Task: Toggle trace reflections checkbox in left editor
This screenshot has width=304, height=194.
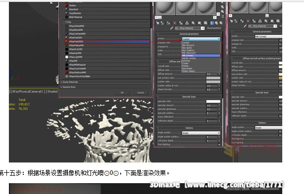Action: pos(219,117)
